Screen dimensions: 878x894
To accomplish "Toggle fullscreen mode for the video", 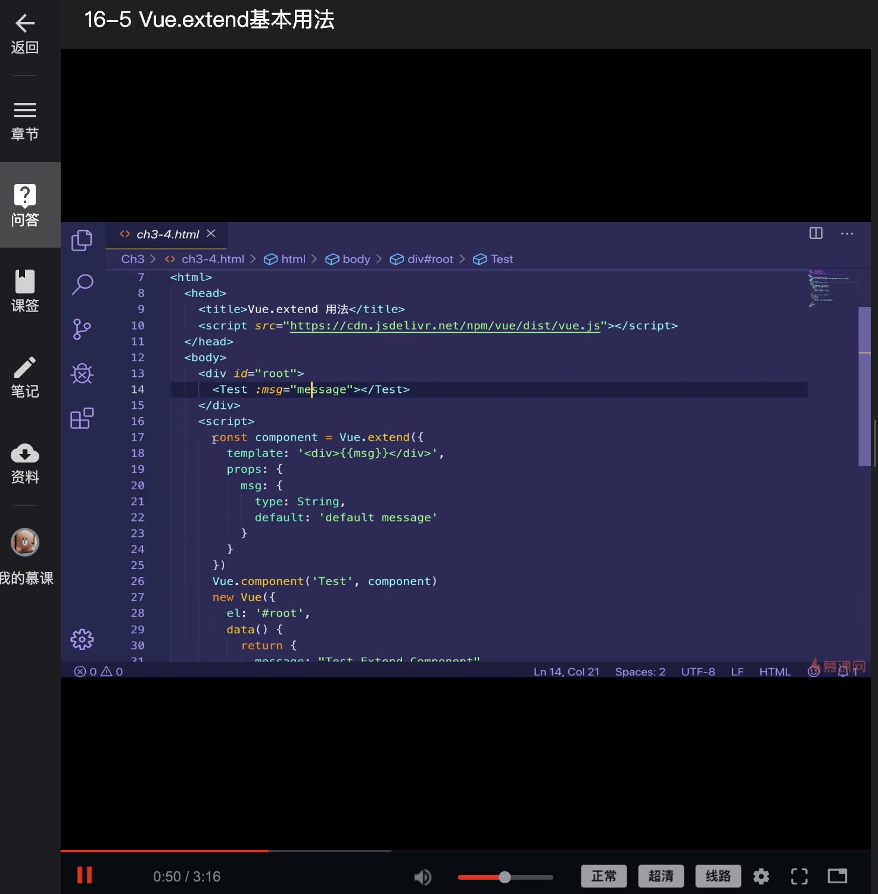I will pyautogui.click(x=799, y=876).
